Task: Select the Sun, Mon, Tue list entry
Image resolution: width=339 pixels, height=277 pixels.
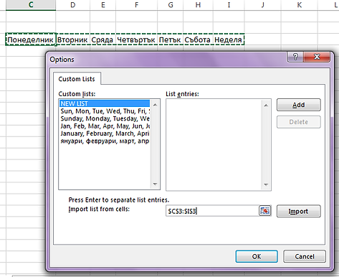Action: click(105, 111)
